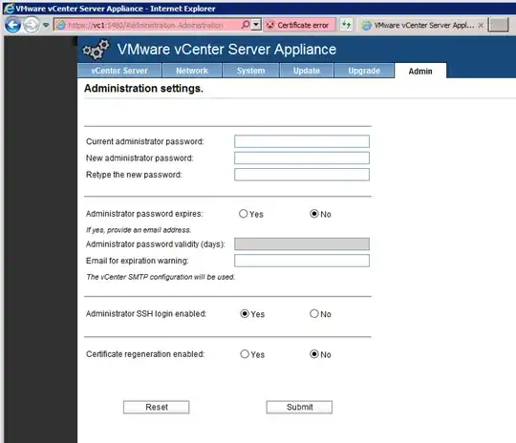Click the browser Forward arrow button
516x443 pixels.
point(32,25)
